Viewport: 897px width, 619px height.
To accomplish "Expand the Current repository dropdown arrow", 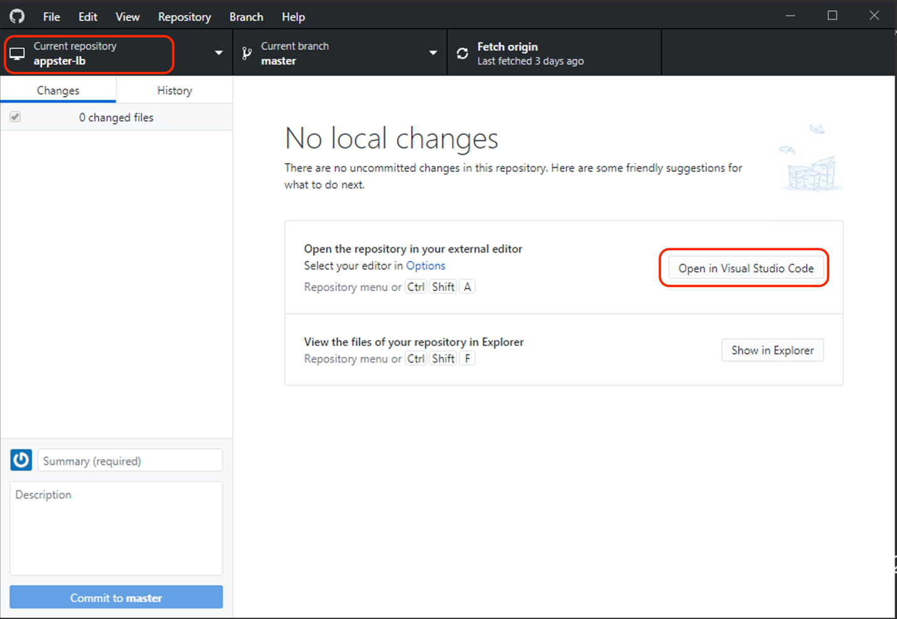I will click(218, 53).
